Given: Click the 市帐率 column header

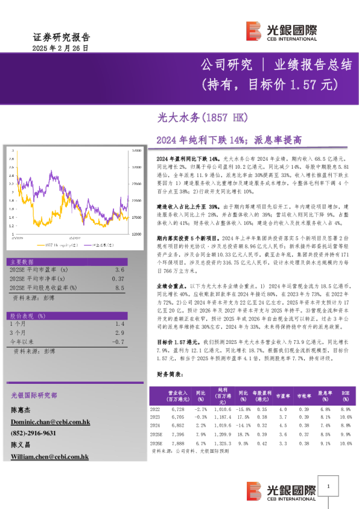Looking at the screenshot, I should point(304,396).
